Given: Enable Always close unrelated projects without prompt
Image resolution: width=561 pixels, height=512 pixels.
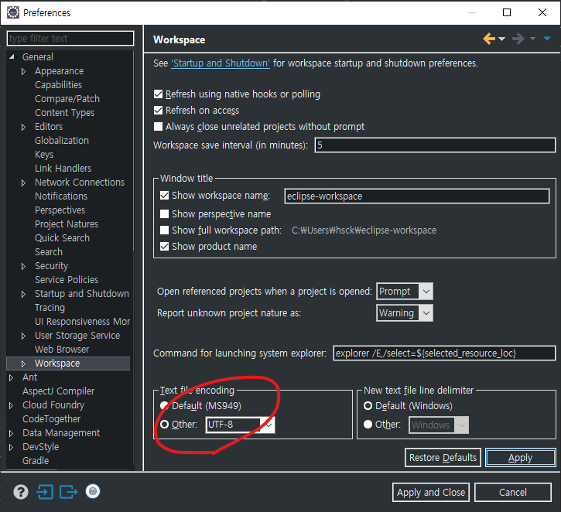Looking at the screenshot, I should coord(158,127).
